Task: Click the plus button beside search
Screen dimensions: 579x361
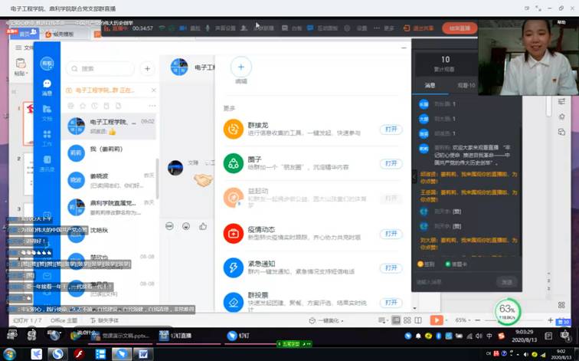Action: (147, 69)
